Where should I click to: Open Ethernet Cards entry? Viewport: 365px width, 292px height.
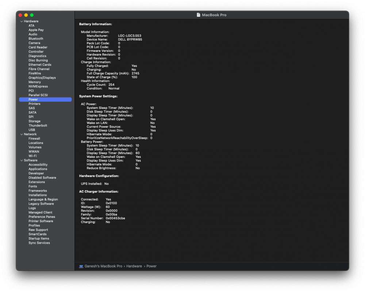coord(40,65)
